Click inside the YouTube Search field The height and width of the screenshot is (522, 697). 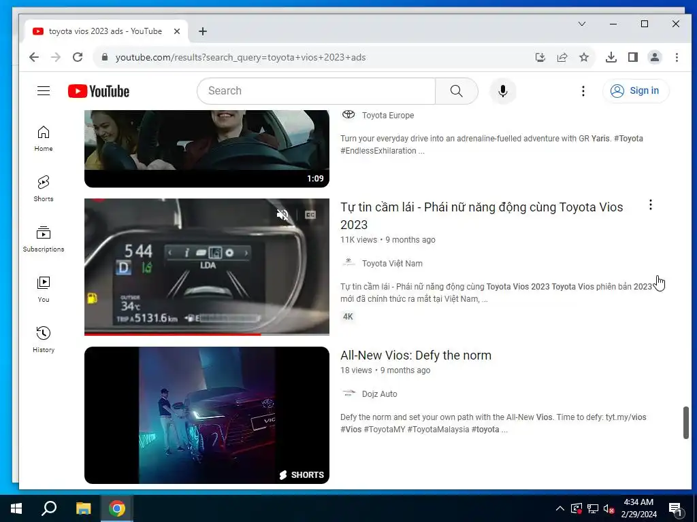tap(316, 91)
